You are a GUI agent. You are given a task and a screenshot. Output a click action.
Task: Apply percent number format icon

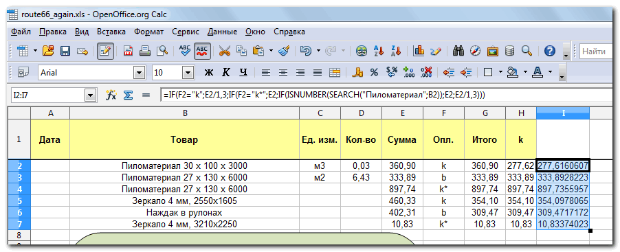(374, 72)
